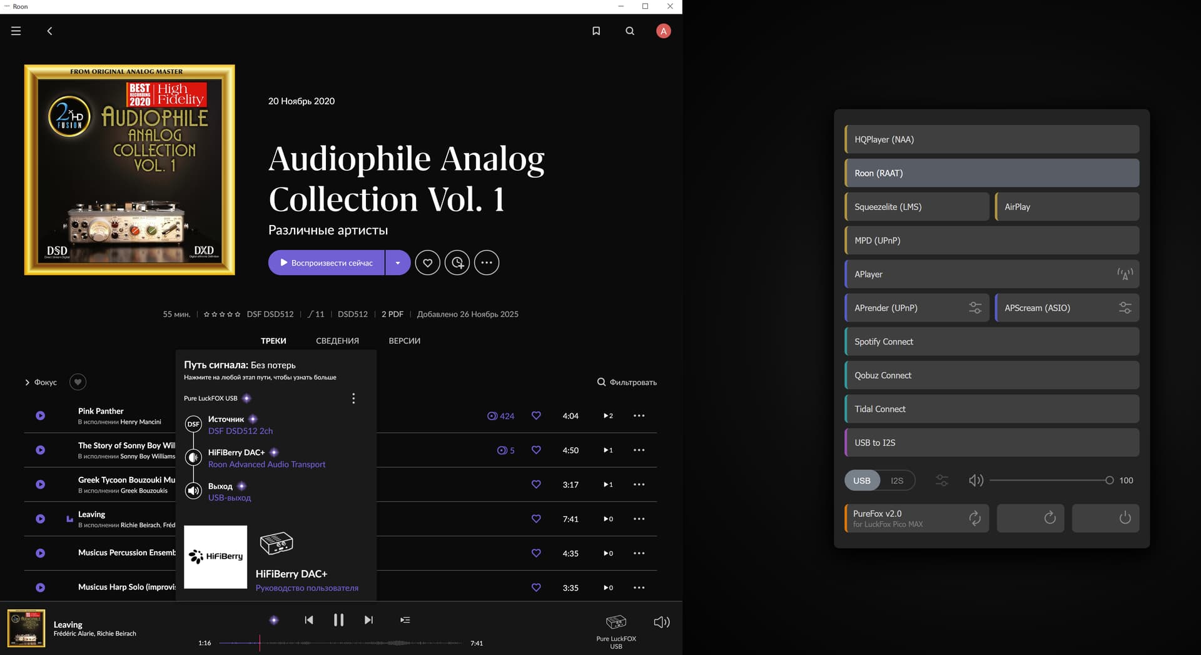Open dropdown arrow beside Play Now button
The image size is (1201, 655).
pos(398,262)
